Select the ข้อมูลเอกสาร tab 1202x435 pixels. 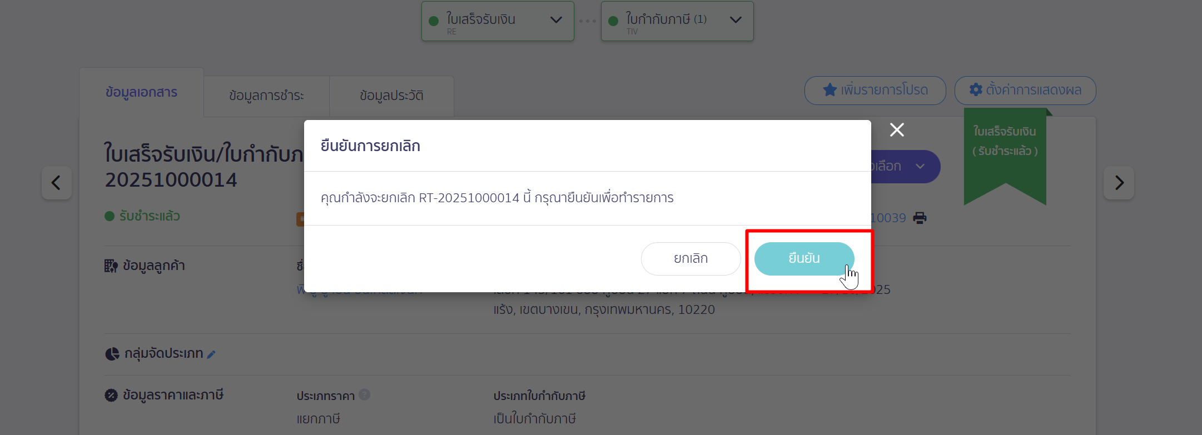[142, 92]
